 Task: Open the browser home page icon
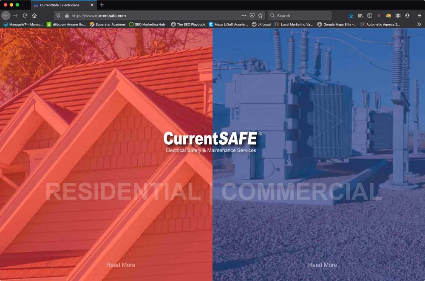[34, 16]
